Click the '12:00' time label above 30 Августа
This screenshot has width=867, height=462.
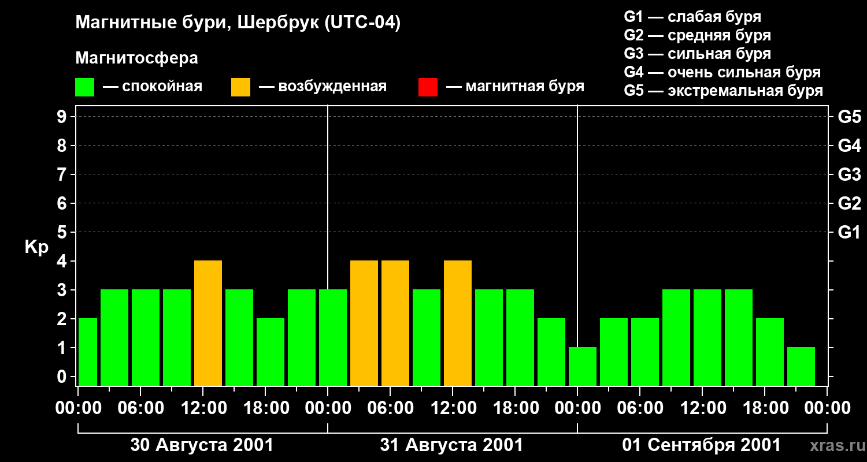[x=203, y=408]
